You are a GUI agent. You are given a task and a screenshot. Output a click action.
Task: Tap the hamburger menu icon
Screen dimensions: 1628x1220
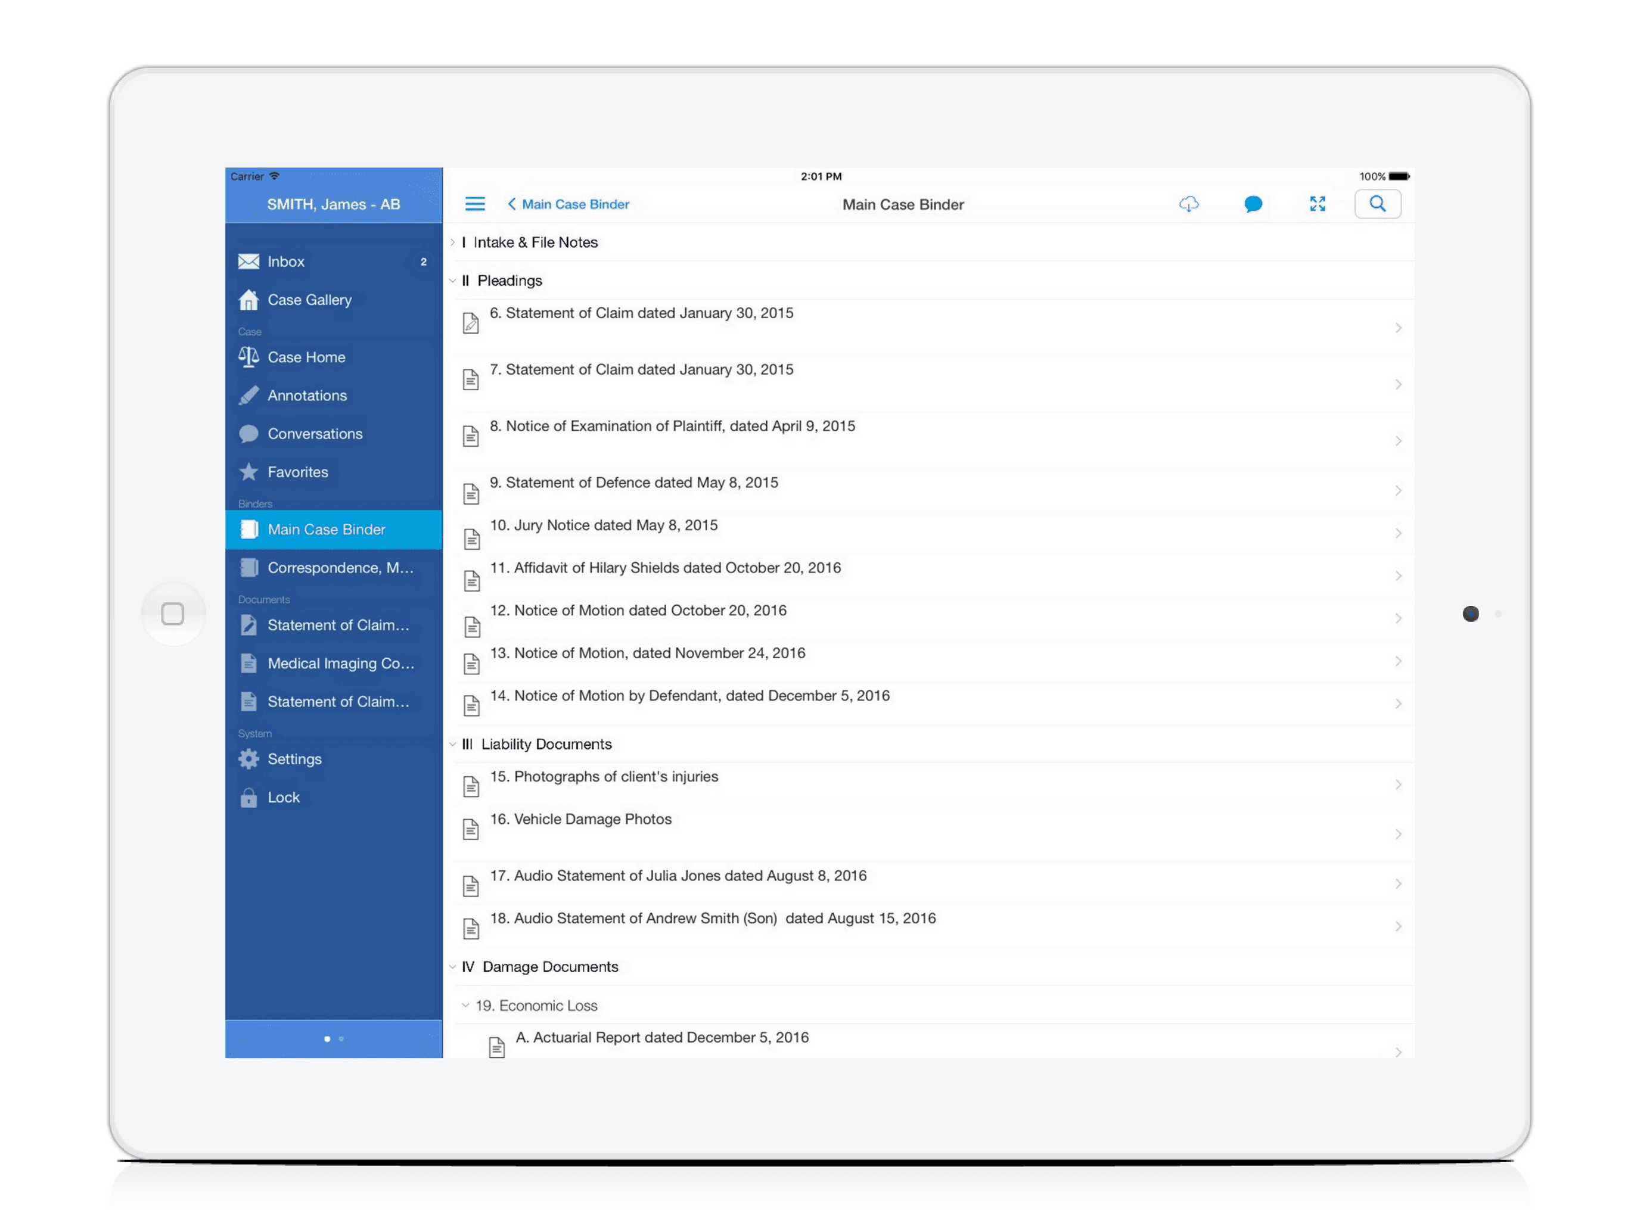(x=475, y=204)
